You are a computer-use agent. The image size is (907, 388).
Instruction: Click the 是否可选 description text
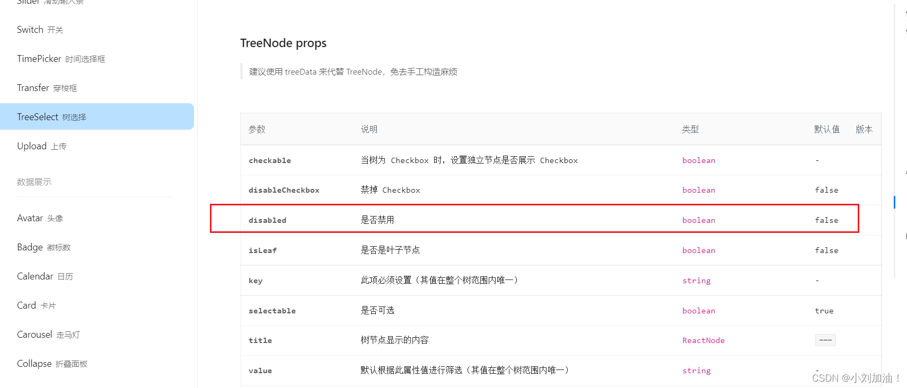[x=377, y=310]
